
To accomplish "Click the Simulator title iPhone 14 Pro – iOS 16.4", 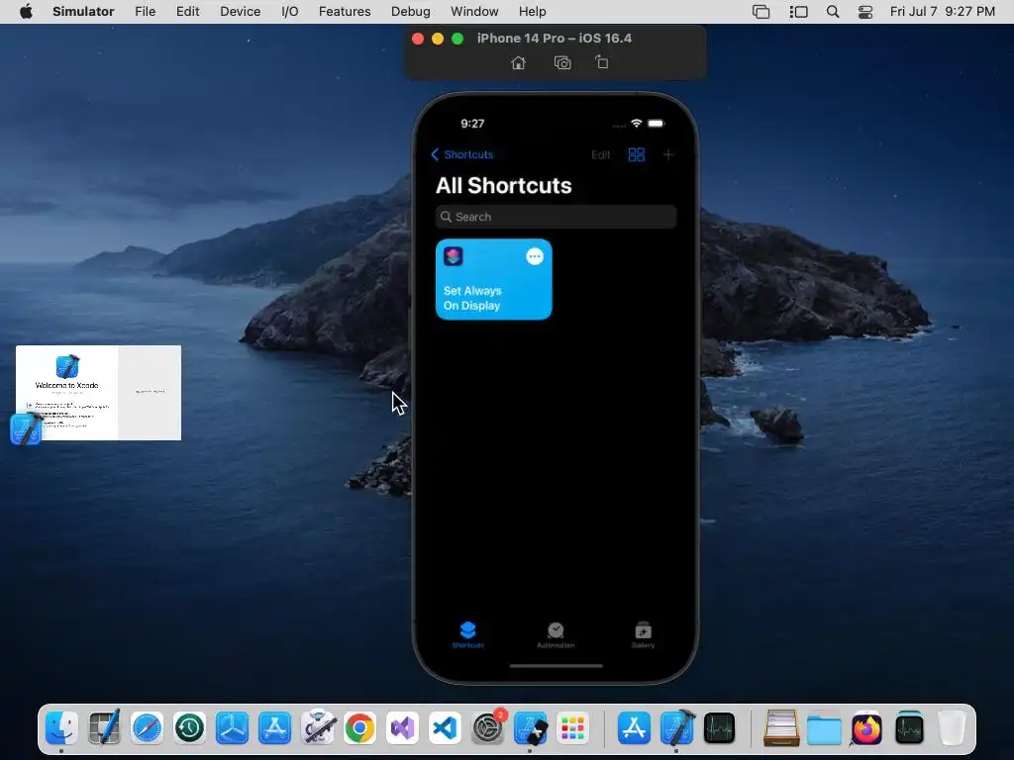I will [555, 39].
